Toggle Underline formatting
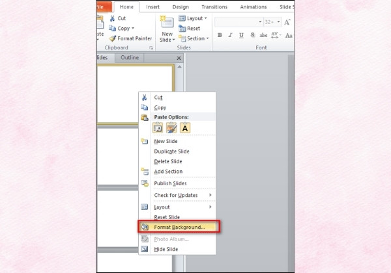 (241, 35)
